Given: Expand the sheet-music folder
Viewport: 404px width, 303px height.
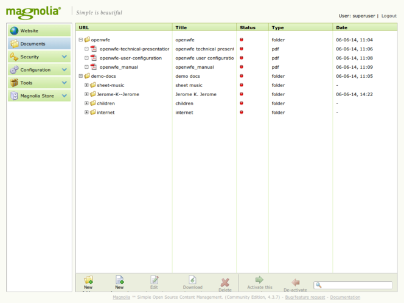Looking at the screenshot, I should [86, 85].
